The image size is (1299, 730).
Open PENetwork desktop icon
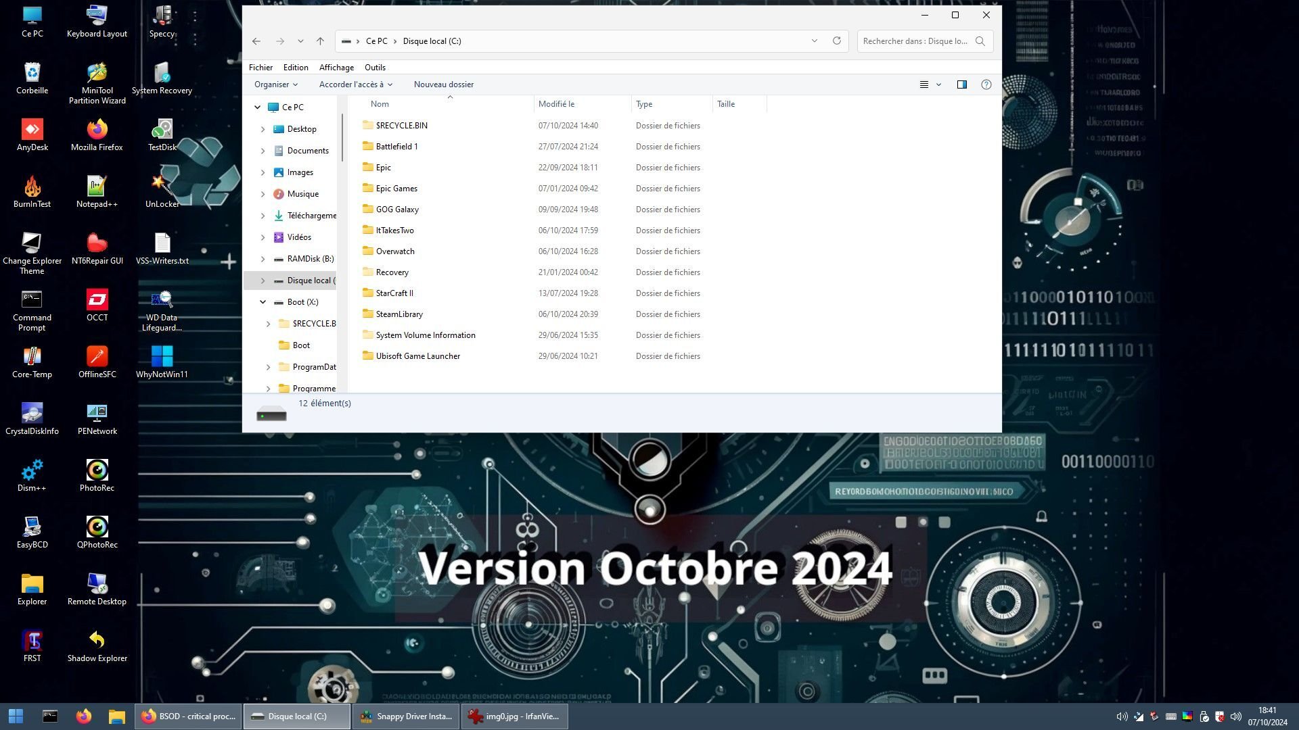tap(97, 418)
